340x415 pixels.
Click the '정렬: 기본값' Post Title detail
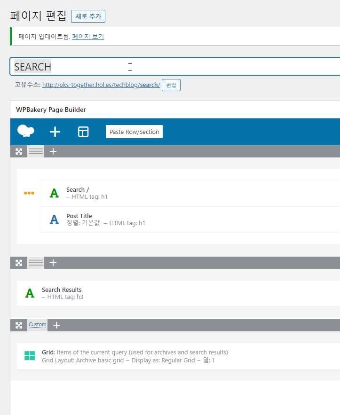tap(83, 223)
